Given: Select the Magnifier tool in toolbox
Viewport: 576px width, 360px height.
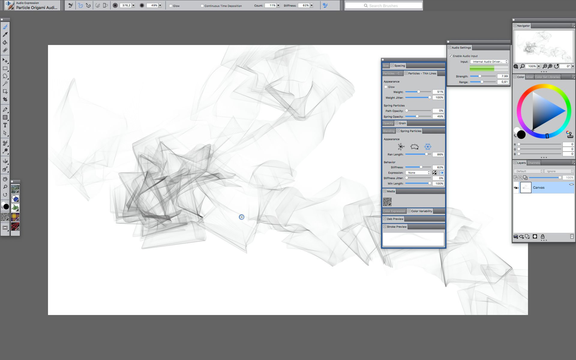Looking at the screenshot, I should (5, 187).
